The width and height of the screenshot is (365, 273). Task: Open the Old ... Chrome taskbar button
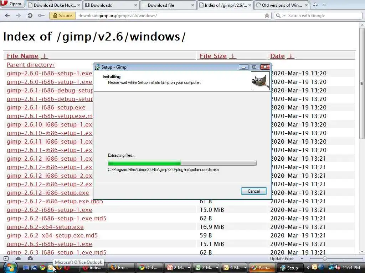point(149,268)
